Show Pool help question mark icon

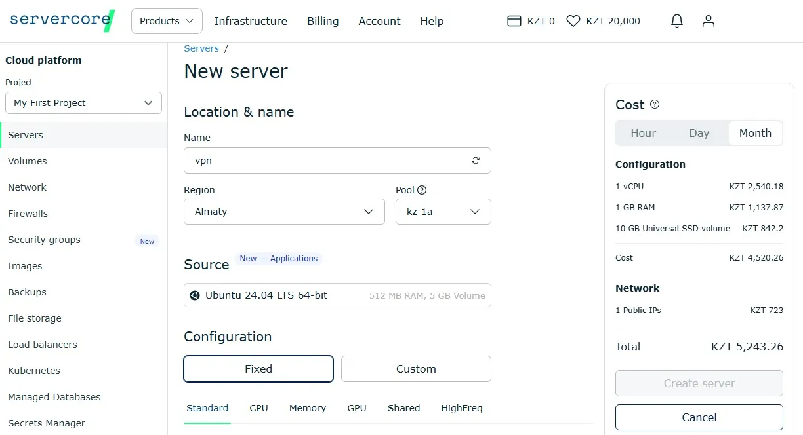(422, 190)
